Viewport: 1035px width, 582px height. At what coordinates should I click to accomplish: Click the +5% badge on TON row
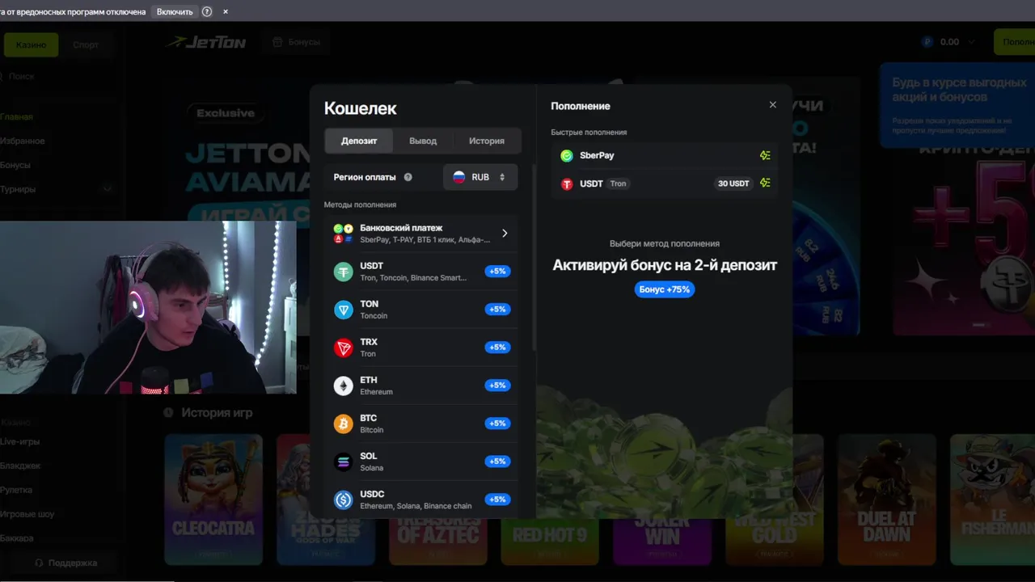[x=497, y=310]
